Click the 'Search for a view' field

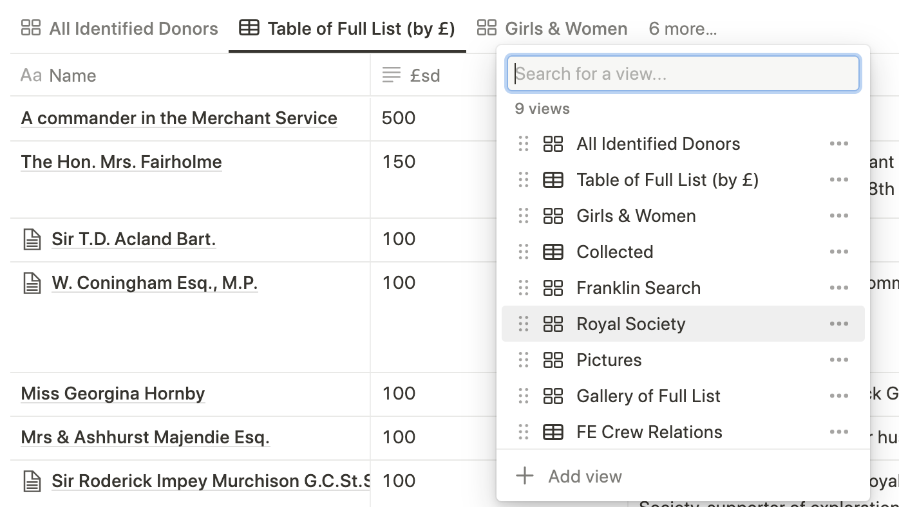coord(683,74)
